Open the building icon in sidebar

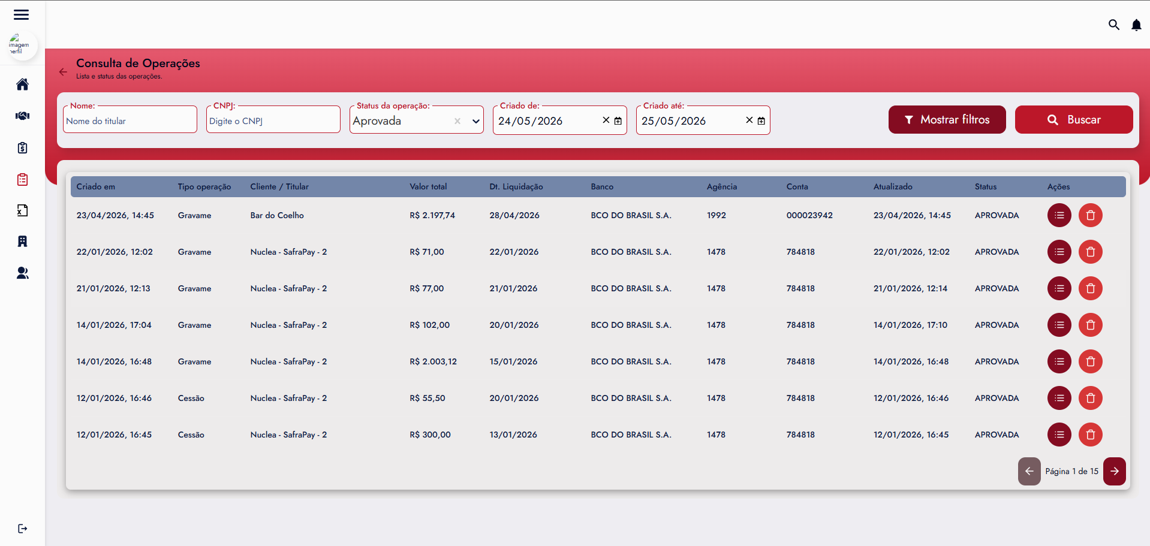pos(22,242)
